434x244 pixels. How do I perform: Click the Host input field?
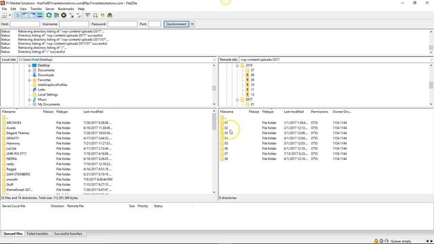point(24,24)
